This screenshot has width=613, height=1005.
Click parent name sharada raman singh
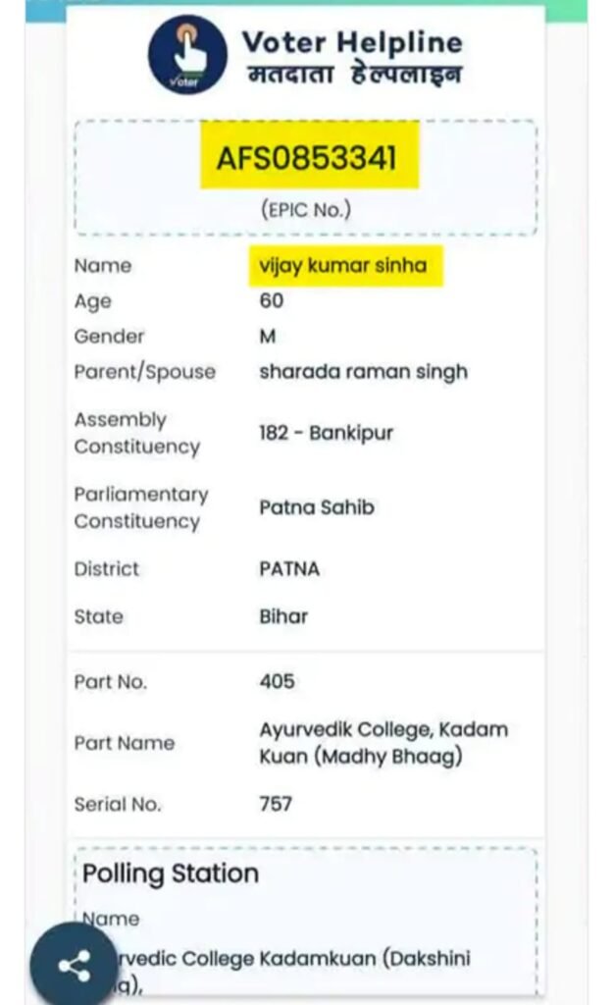click(x=363, y=371)
